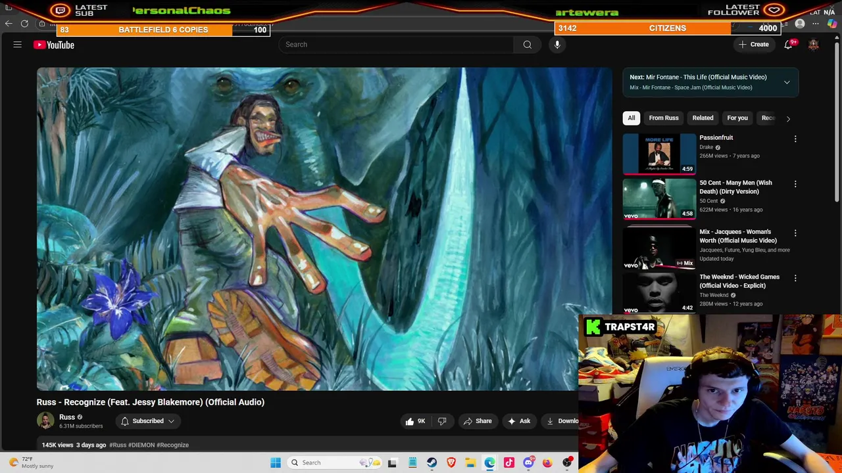Dislike the Russ Recognize video

pyautogui.click(x=442, y=421)
